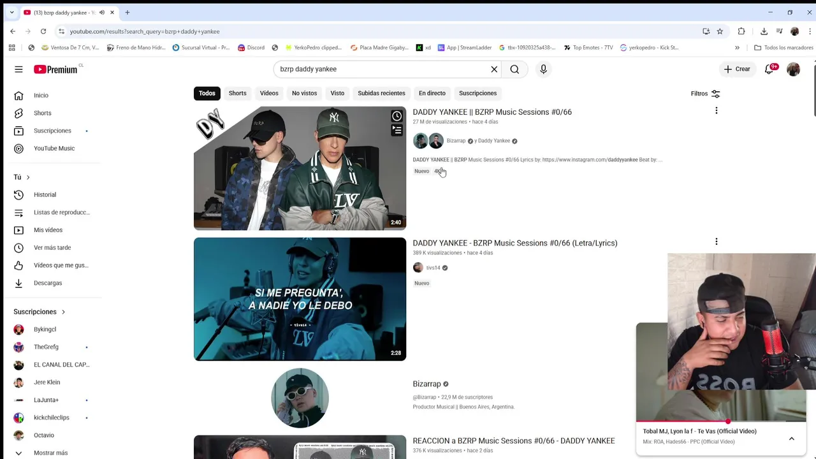Open the notifications bell
Screen dimensions: 816x459
(x=769, y=69)
